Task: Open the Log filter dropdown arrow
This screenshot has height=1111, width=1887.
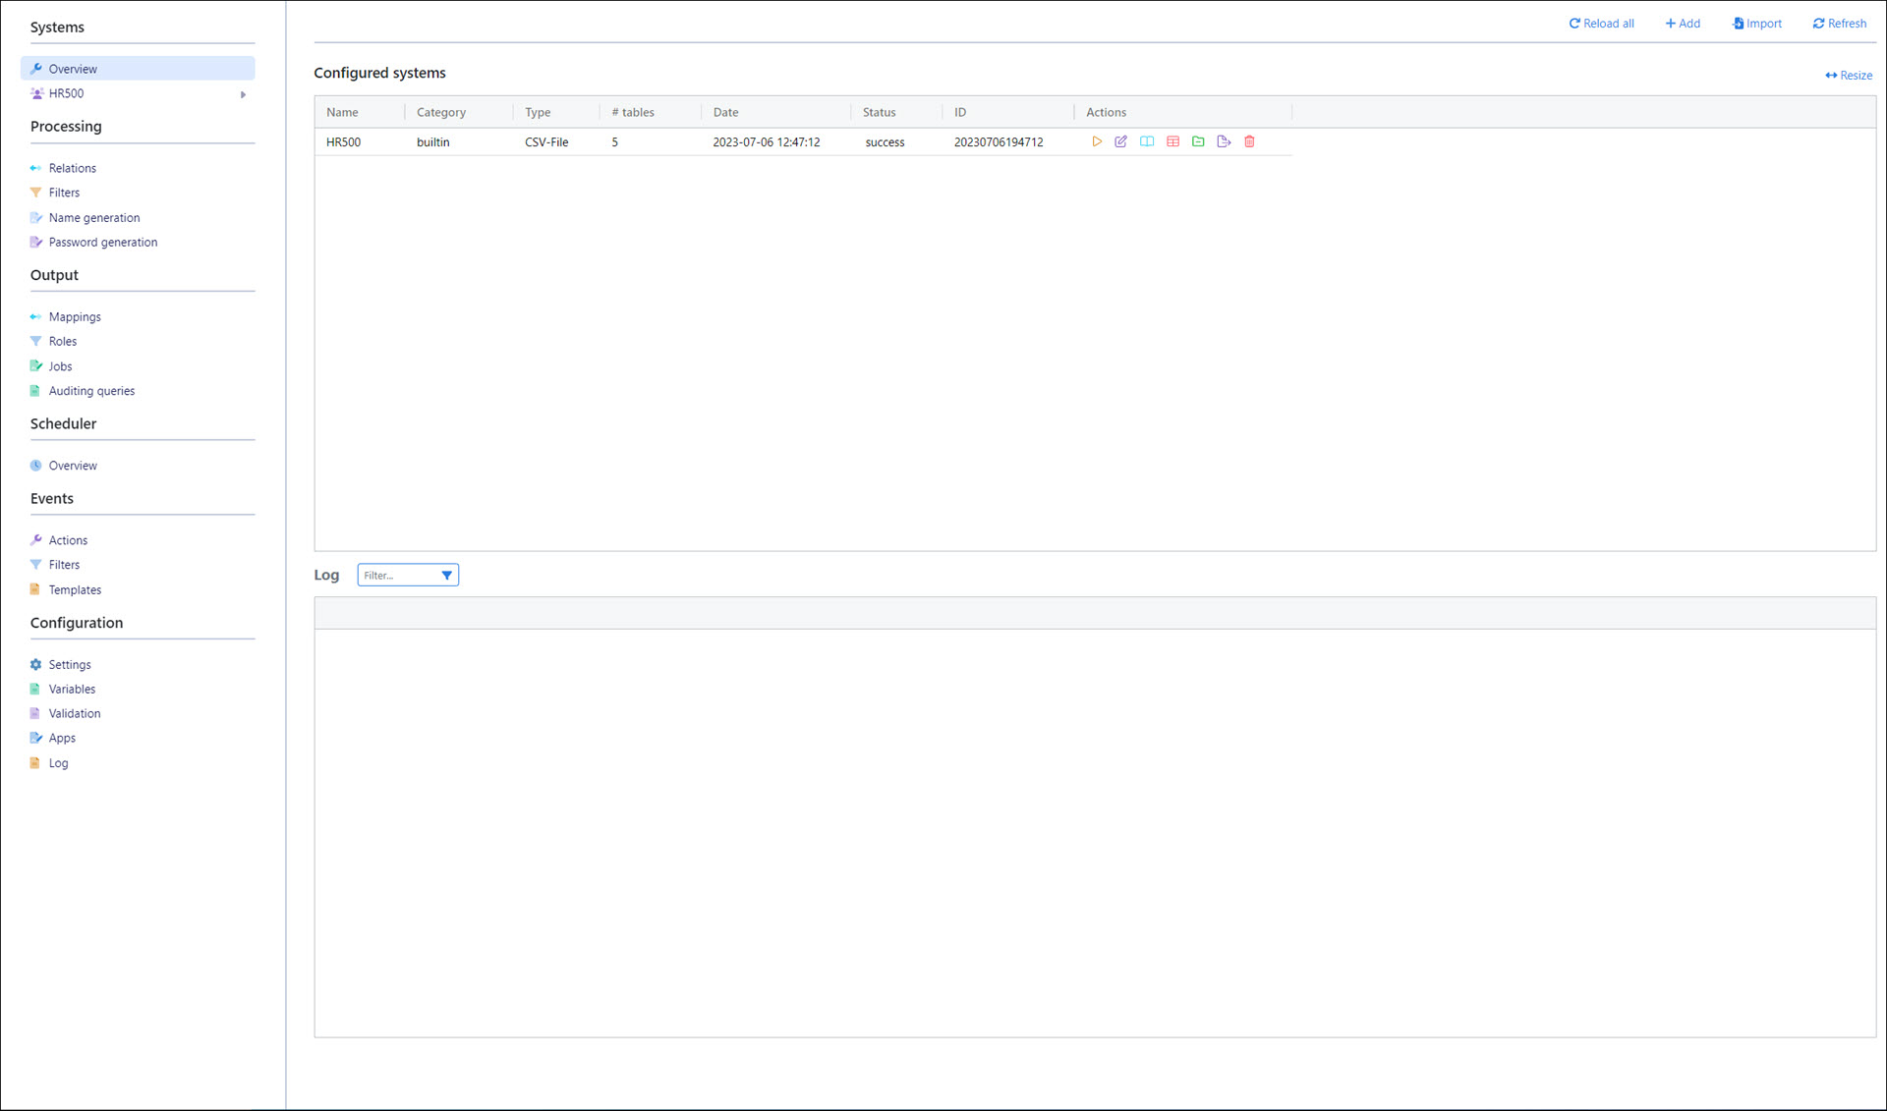Action: point(446,575)
